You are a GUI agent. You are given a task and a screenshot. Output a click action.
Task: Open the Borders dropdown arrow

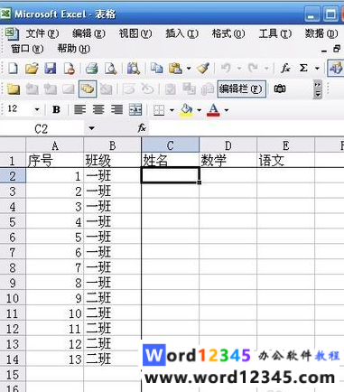pyautogui.click(x=172, y=110)
